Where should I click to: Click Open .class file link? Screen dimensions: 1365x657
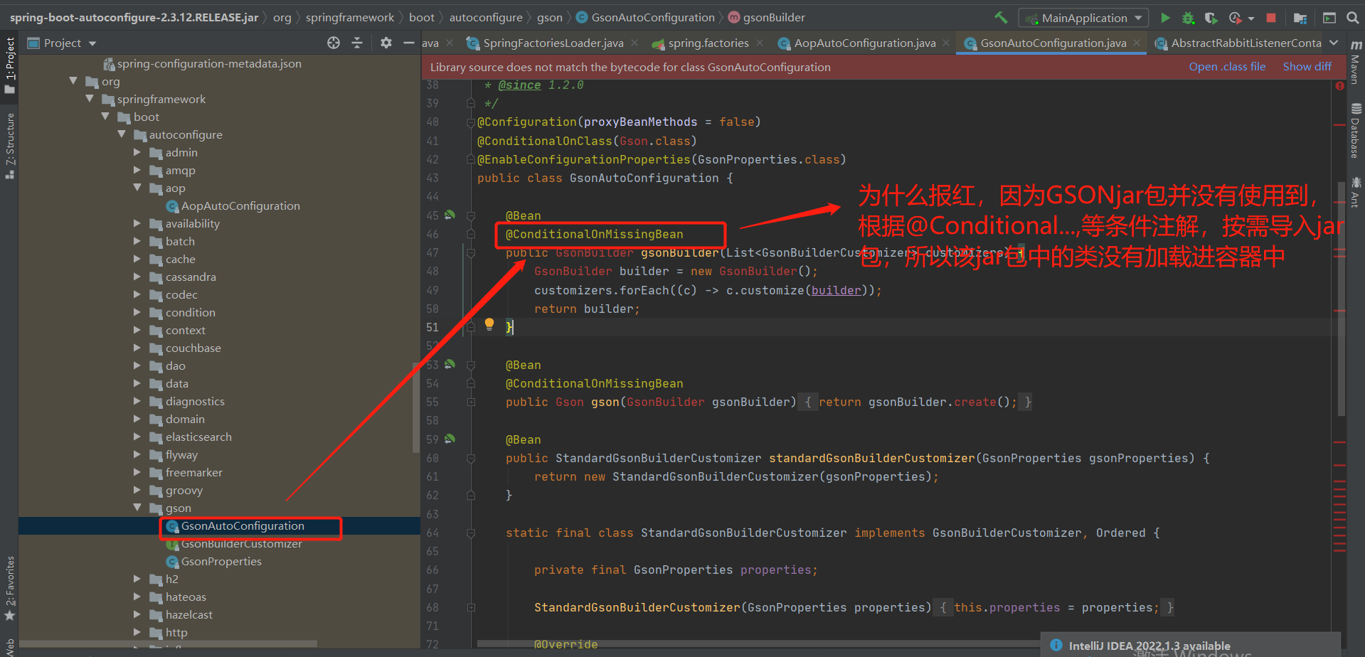click(1227, 66)
